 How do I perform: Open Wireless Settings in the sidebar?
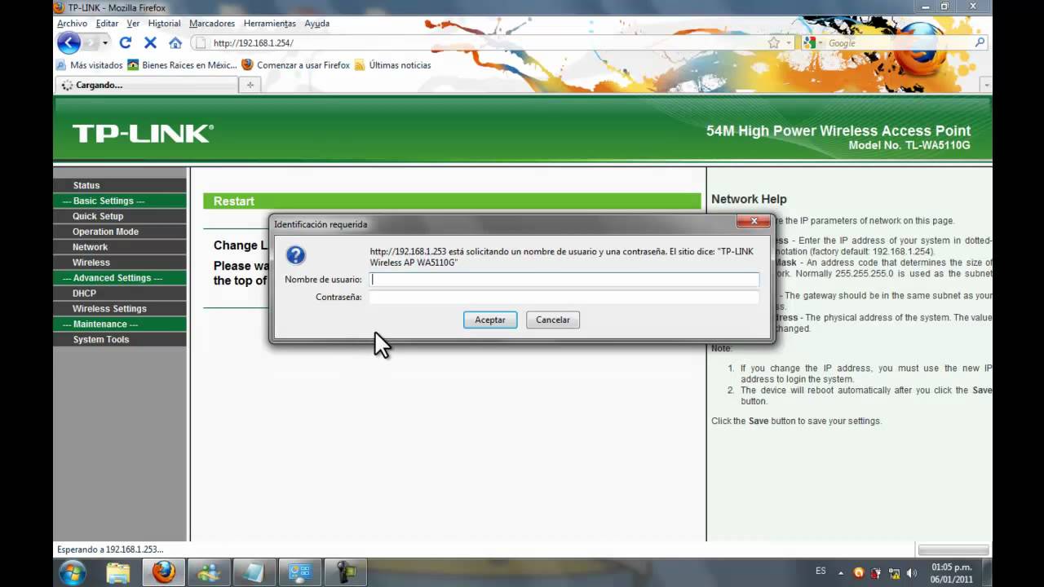[109, 309]
